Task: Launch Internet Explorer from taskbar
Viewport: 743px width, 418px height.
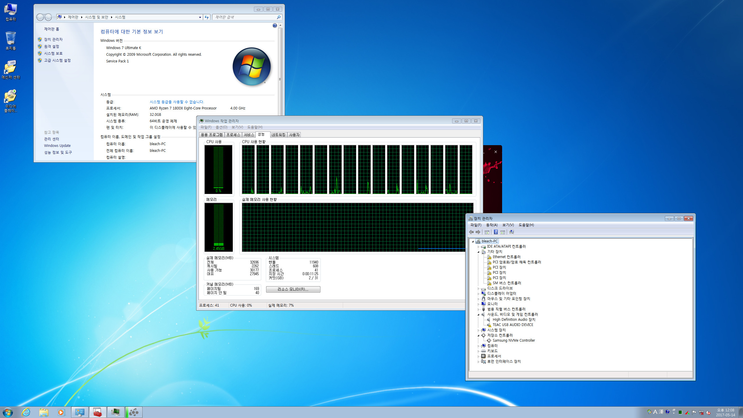Action: 26,412
